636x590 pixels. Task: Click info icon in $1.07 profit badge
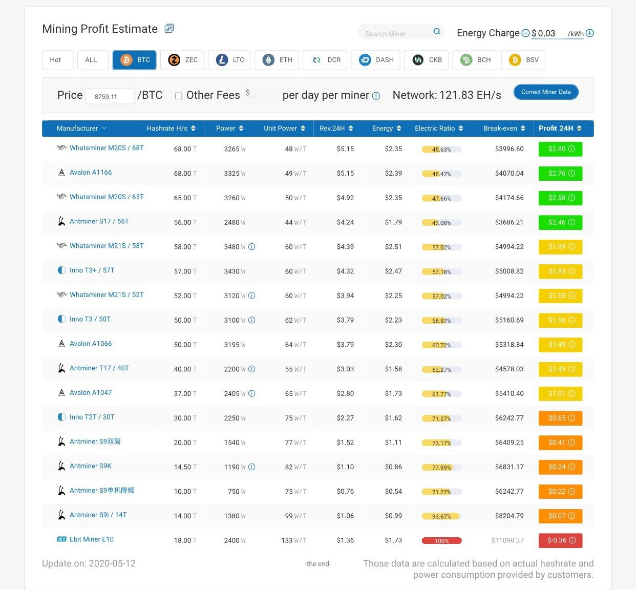pos(571,393)
